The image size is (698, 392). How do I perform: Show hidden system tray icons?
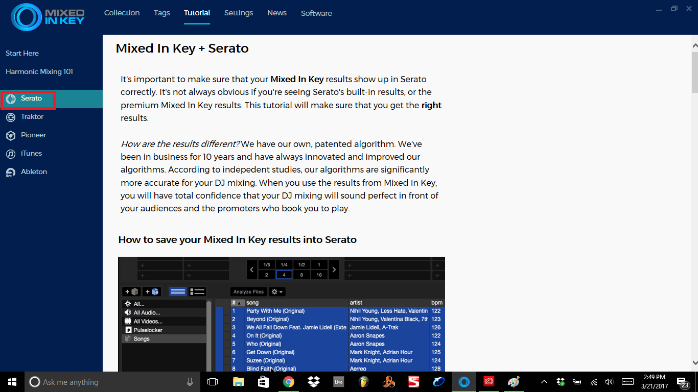pos(544,382)
